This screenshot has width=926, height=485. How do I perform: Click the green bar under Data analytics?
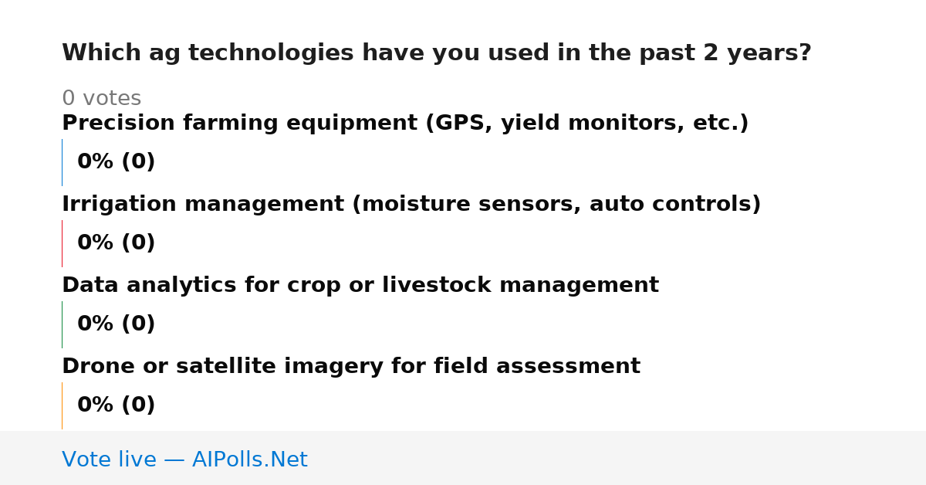point(62,324)
